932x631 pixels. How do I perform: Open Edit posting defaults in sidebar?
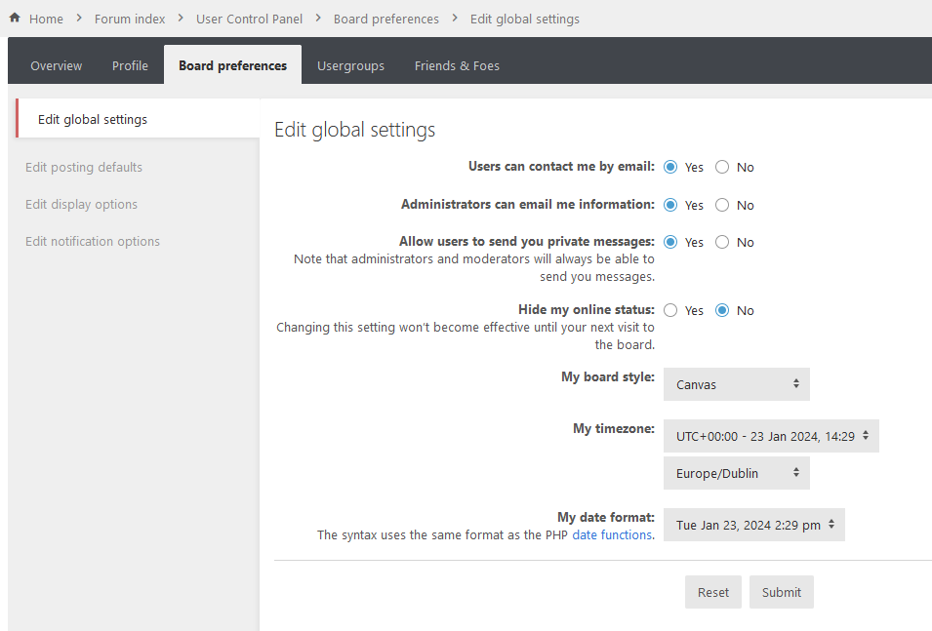(84, 167)
